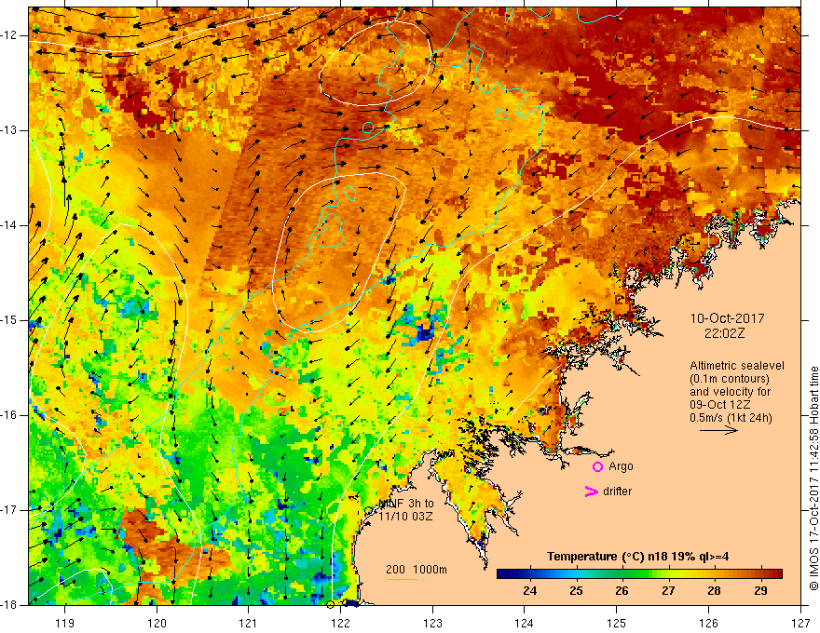Image resolution: width=820 pixels, height=633 pixels.
Task: Click the 'Altimetric sealevel' caption line
Action: pyautogui.click(x=737, y=366)
